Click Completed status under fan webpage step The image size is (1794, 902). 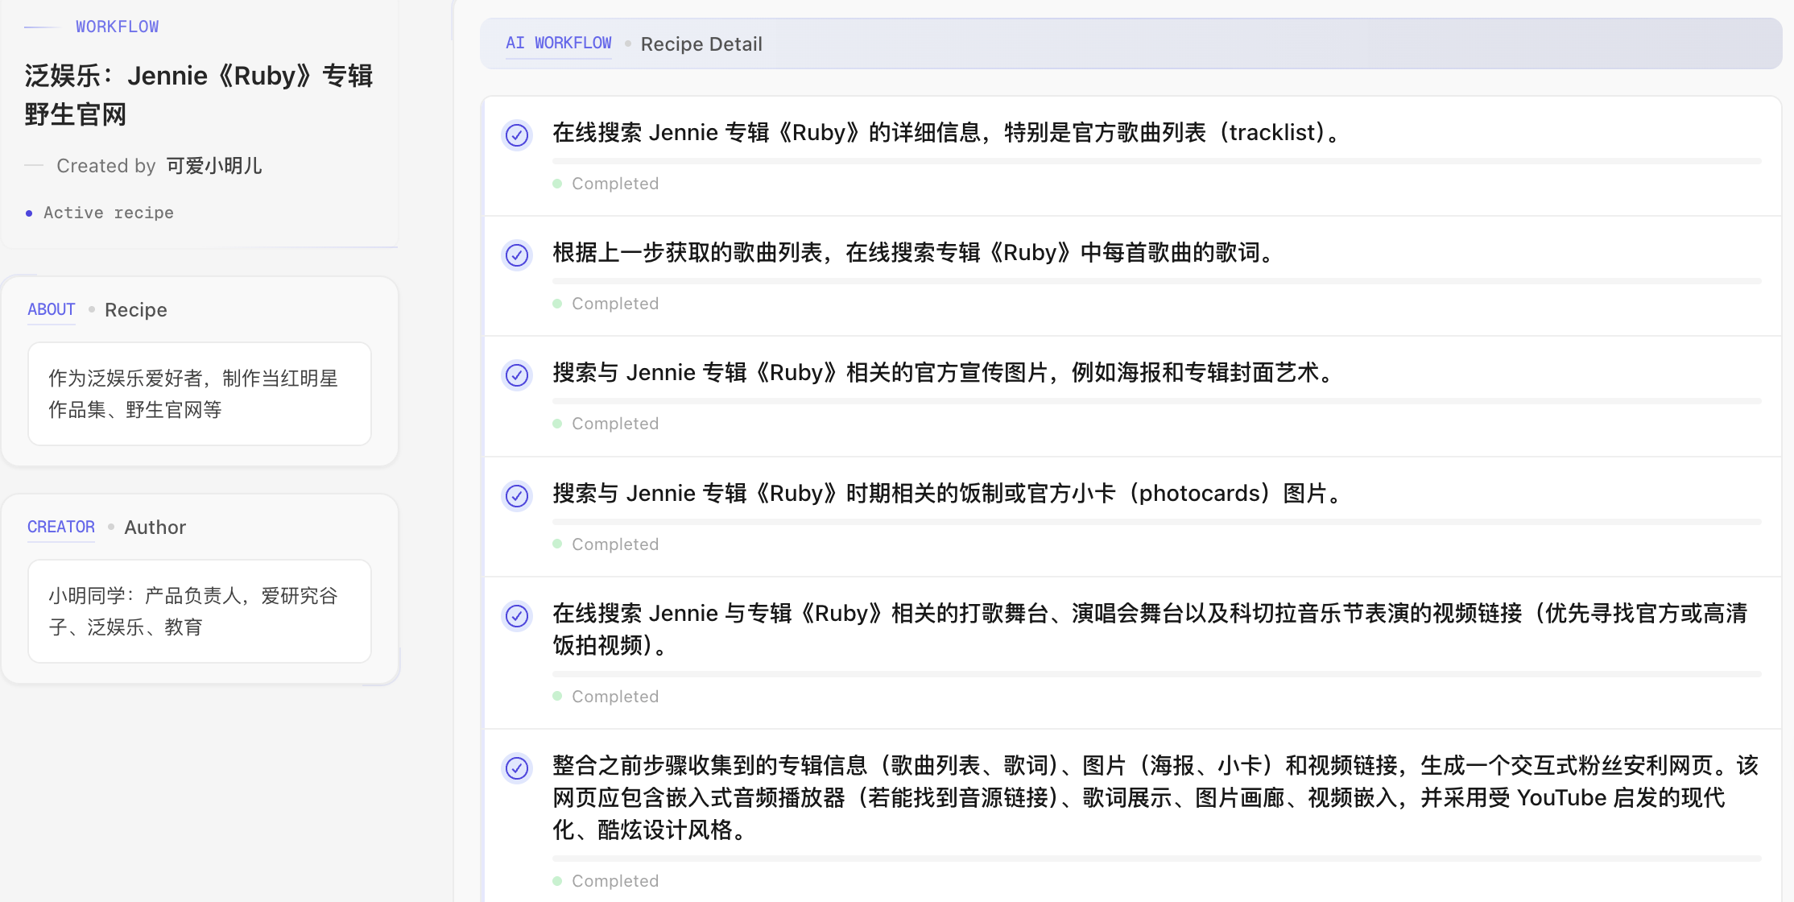(x=606, y=881)
